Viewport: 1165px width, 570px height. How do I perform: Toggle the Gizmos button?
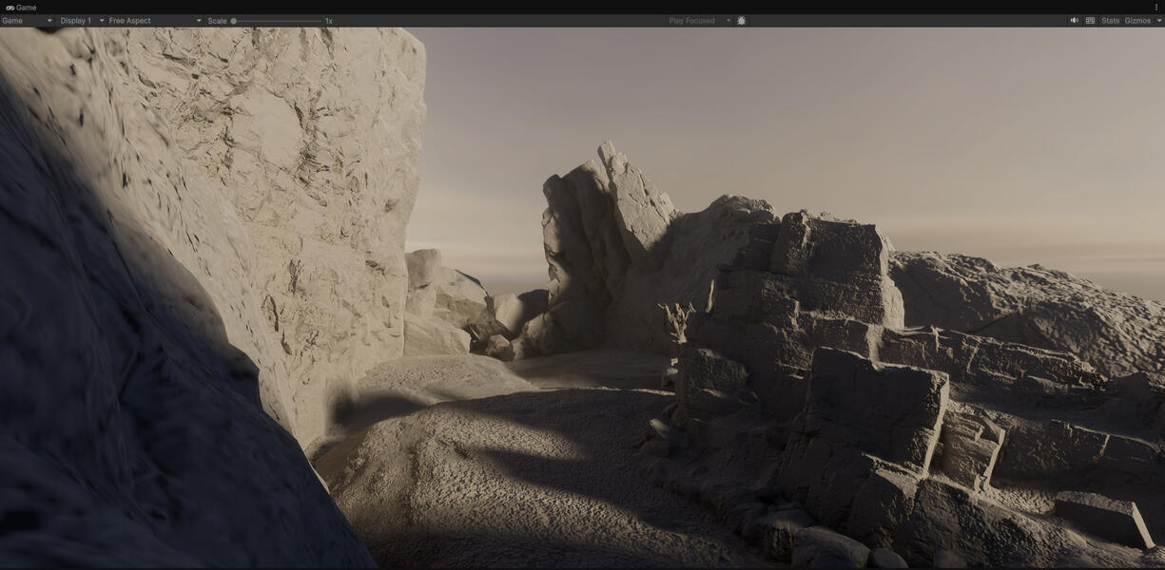(x=1136, y=21)
